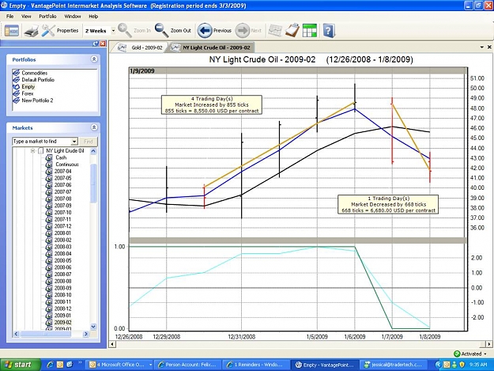Click the green table grid icon

click(309, 31)
